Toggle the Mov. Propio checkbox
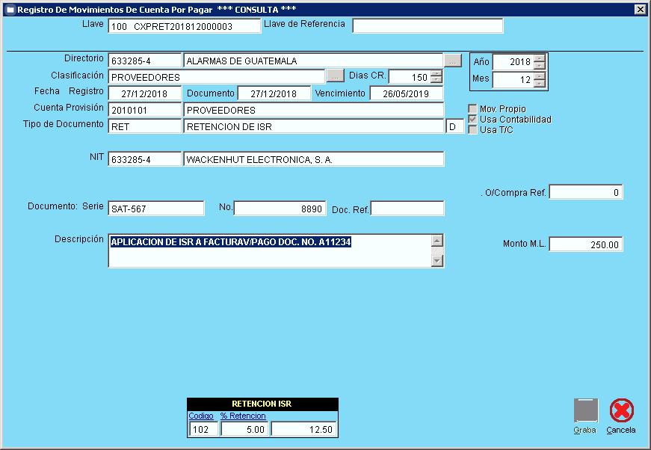Image resolution: width=651 pixels, height=450 pixels. pos(472,109)
